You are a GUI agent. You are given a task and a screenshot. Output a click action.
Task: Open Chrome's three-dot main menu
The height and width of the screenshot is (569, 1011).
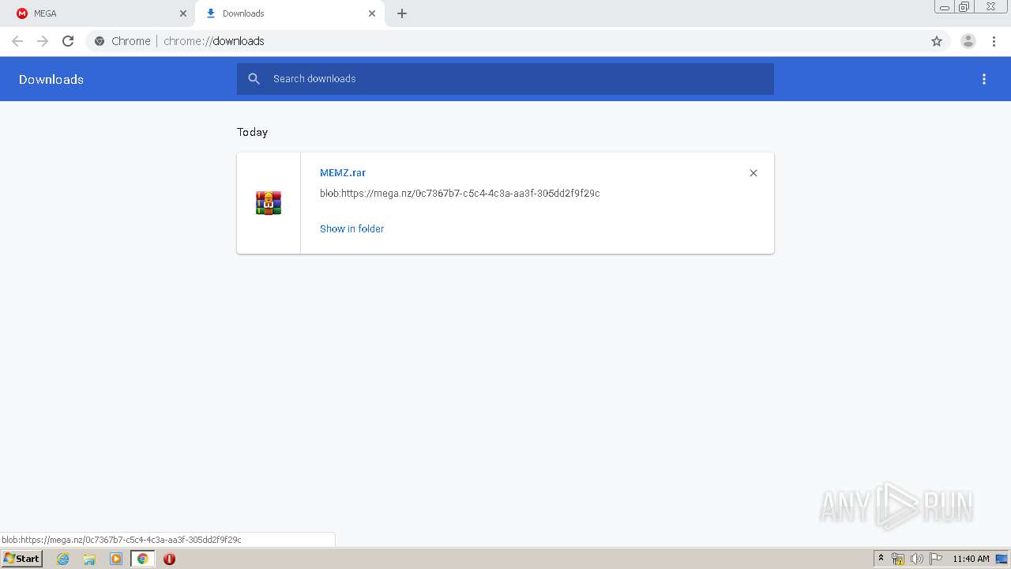pos(994,41)
